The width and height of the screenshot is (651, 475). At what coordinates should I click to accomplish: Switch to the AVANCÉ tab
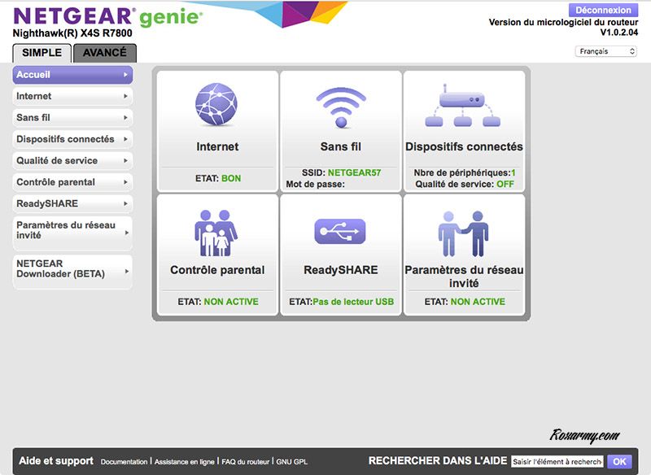(x=105, y=53)
